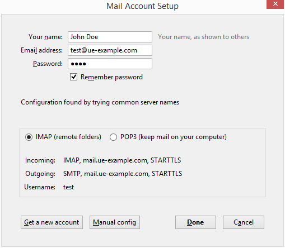Image resolution: width=285 pixels, height=248 pixels.
Task: Click the Remember password label text
Action: click(x=111, y=77)
